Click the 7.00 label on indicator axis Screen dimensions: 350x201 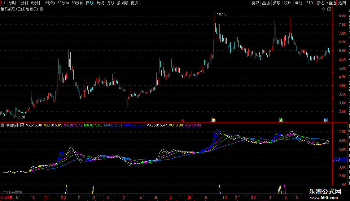(342, 132)
